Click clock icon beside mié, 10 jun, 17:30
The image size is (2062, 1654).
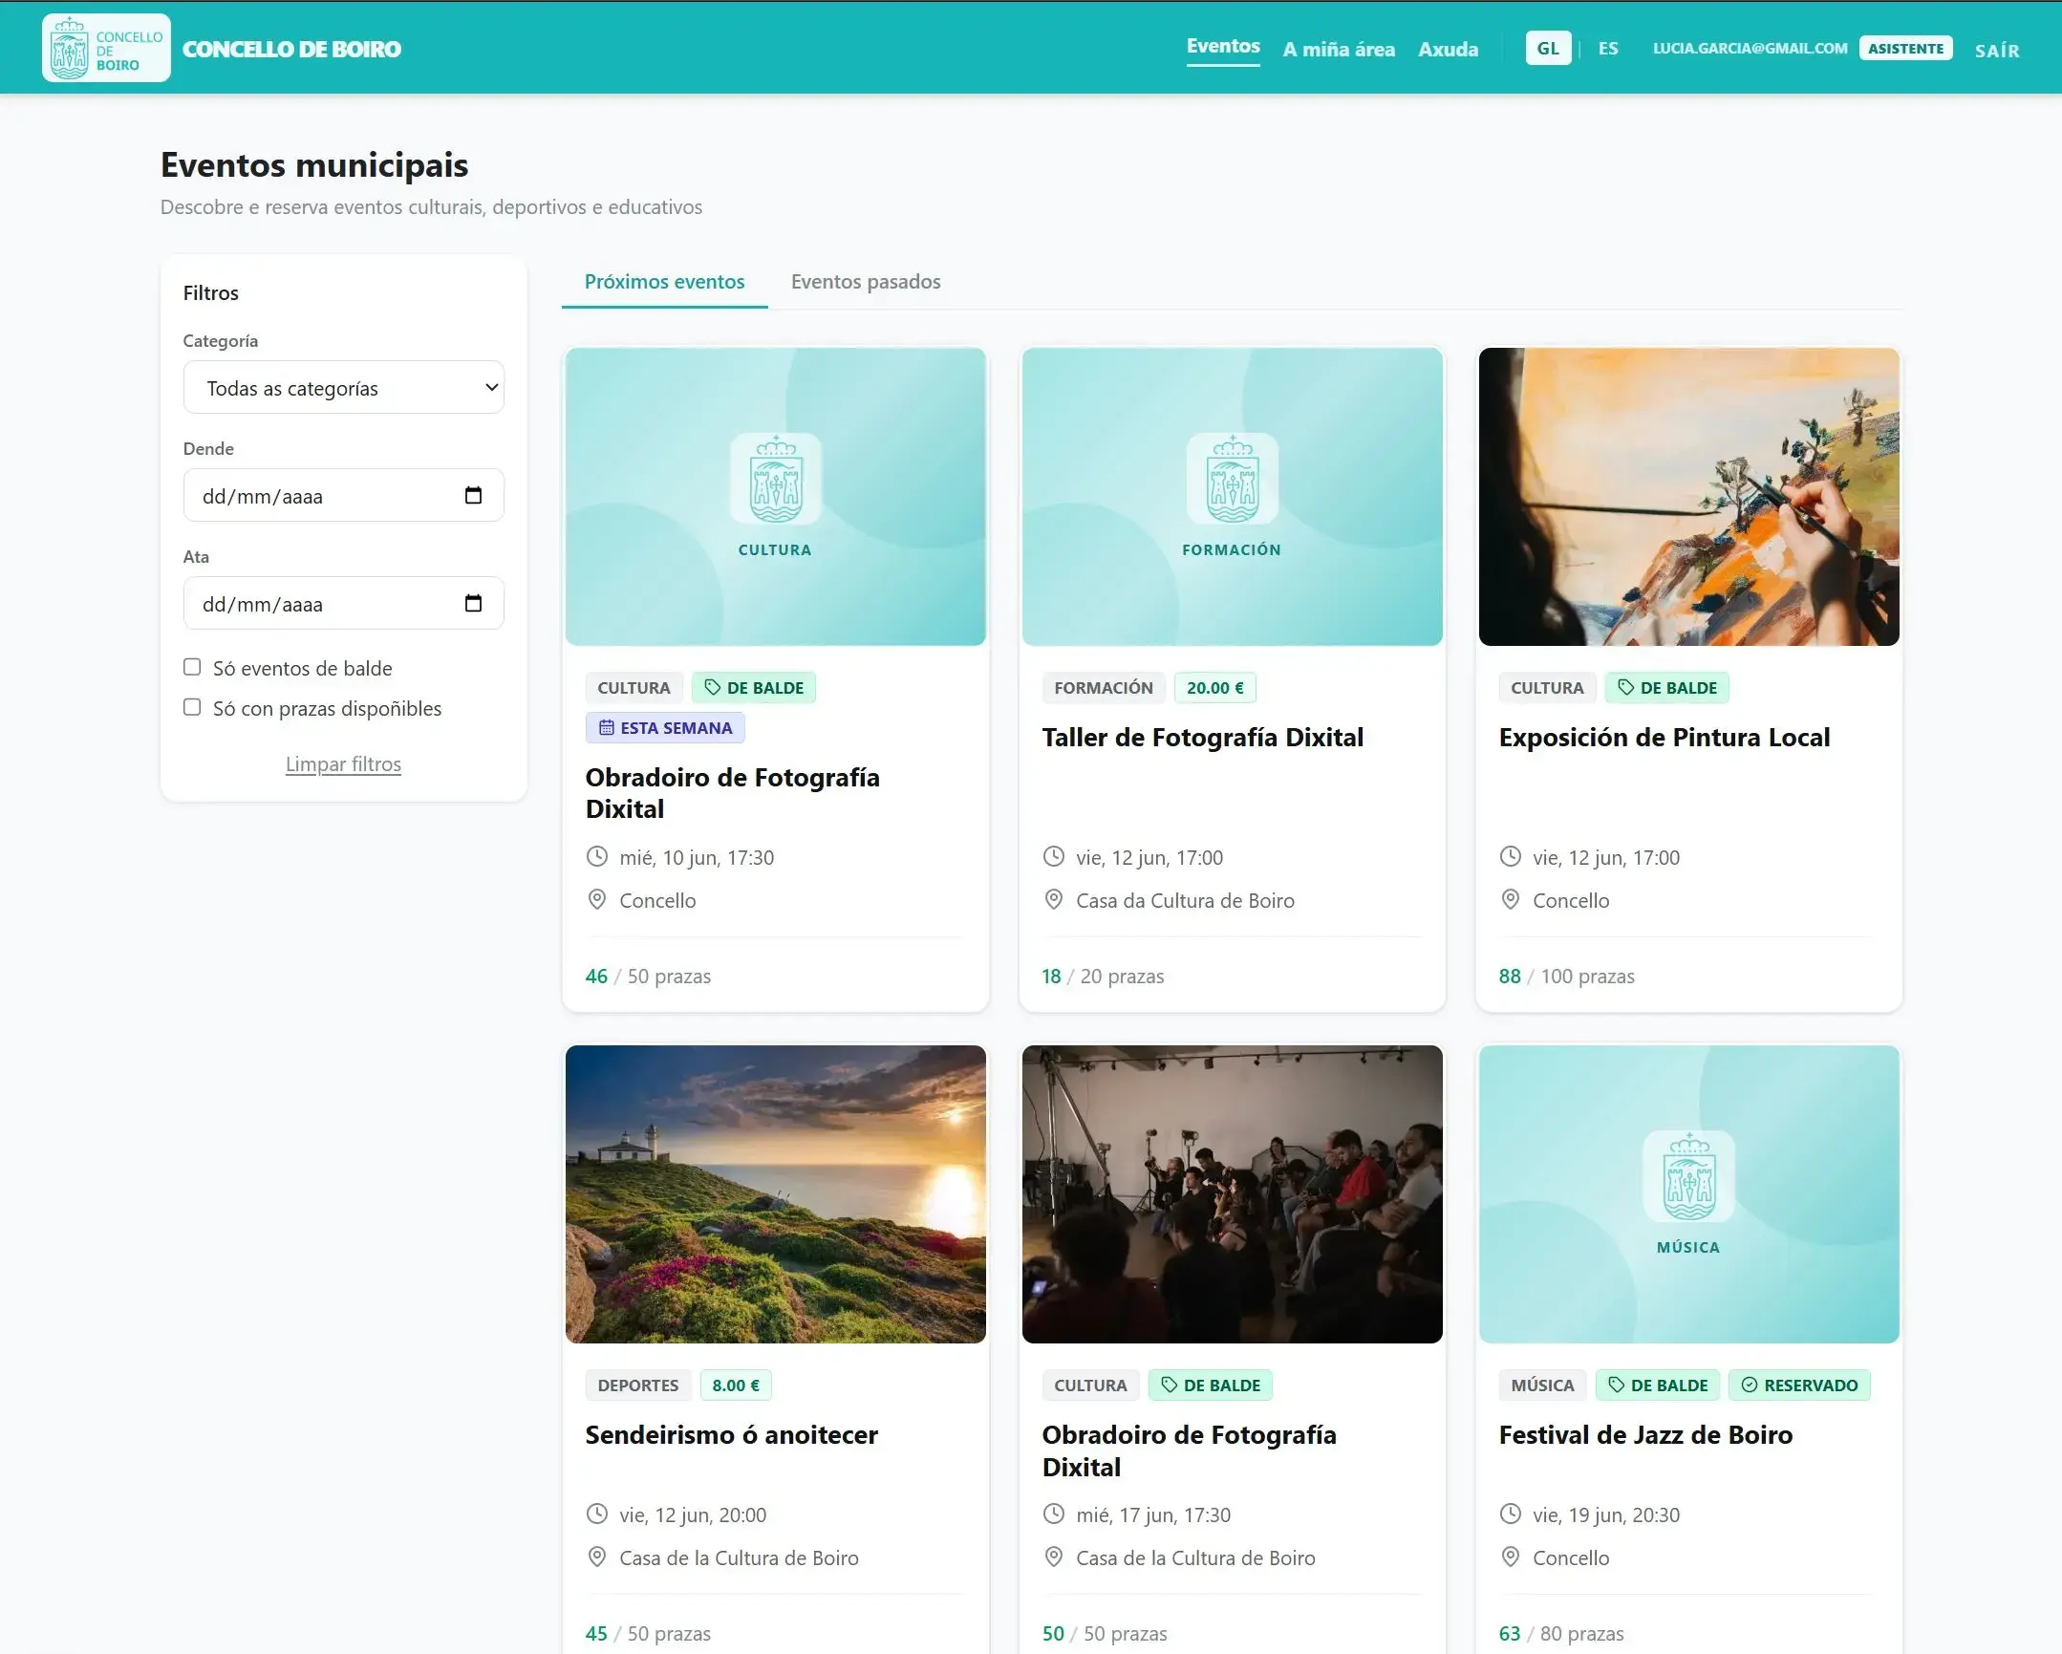(x=597, y=857)
